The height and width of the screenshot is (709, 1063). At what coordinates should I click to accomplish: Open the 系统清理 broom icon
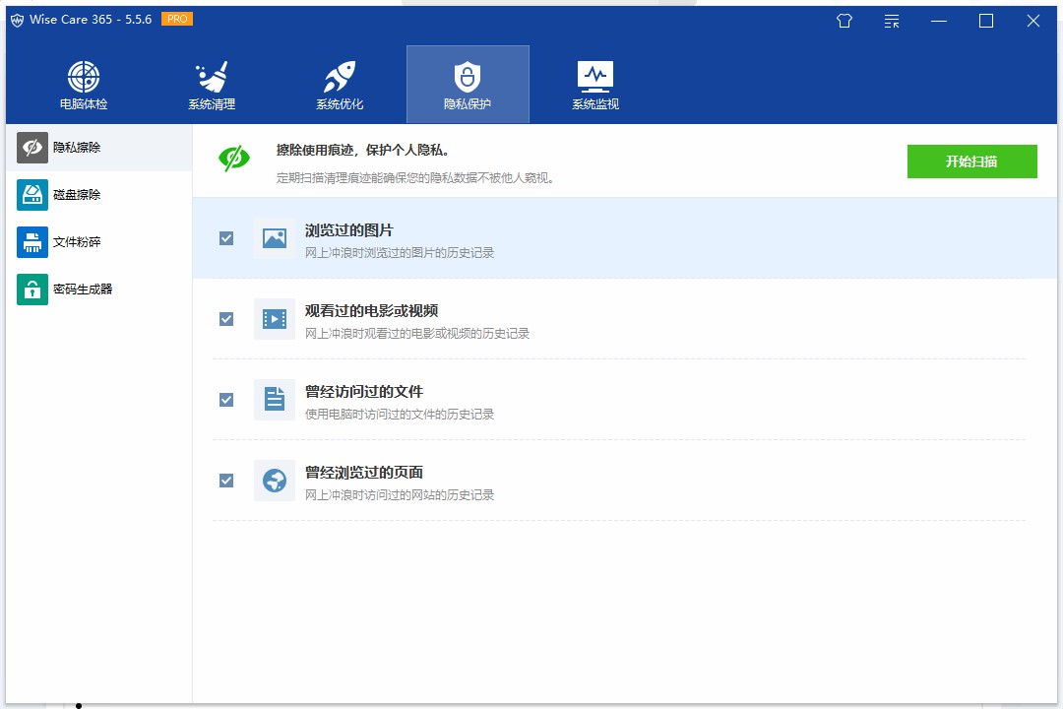coord(213,77)
